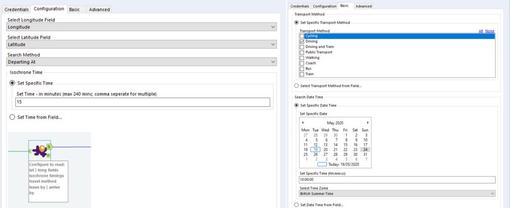Go to next month in the calendar
Image resolution: width=510 pixels, height=208 pixels.
click(x=368, y=122)
